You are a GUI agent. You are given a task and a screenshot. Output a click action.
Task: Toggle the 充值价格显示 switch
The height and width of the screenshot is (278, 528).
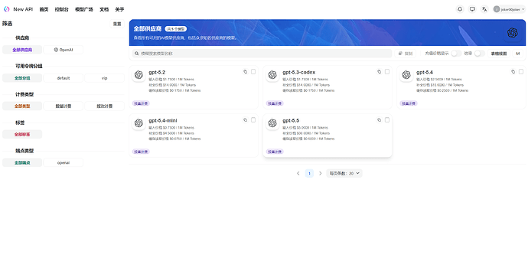456,54
